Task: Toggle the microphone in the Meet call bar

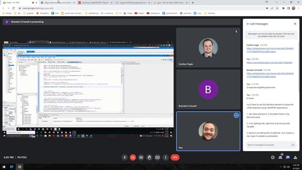Action: tap(125, 157)
